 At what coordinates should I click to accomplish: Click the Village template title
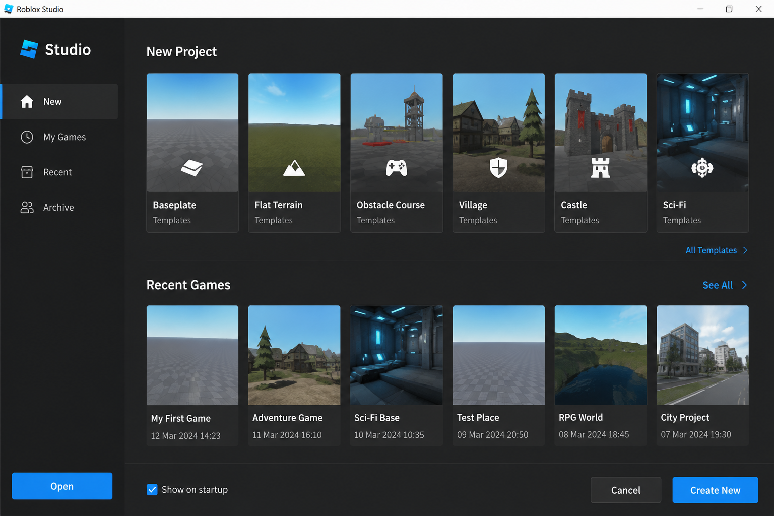(473, 205)
